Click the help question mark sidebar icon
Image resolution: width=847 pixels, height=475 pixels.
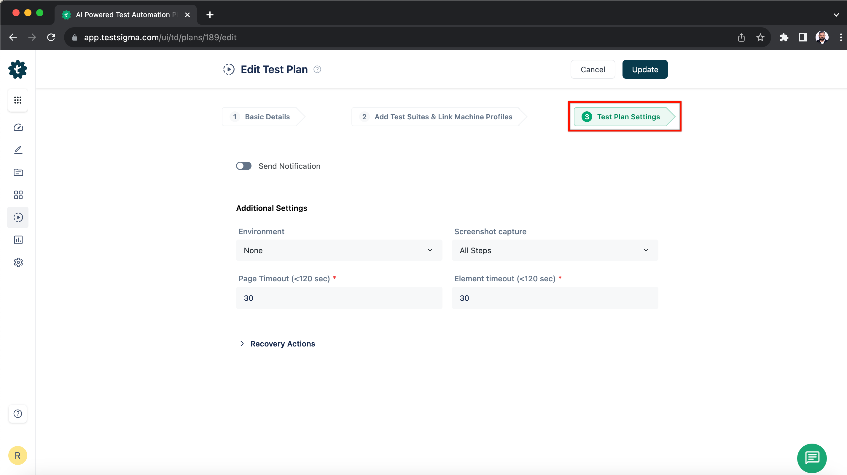(x=18, y=414)
